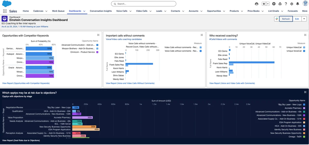
Task: Click the Voice/Video calls coaching candidates link
Action: tap(124, 39)
